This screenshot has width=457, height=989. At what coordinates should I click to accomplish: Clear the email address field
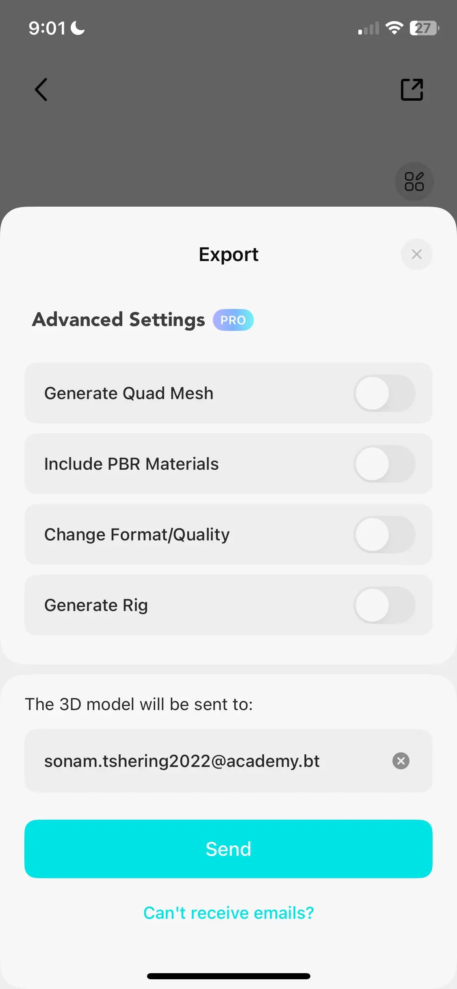click(401, 761)
